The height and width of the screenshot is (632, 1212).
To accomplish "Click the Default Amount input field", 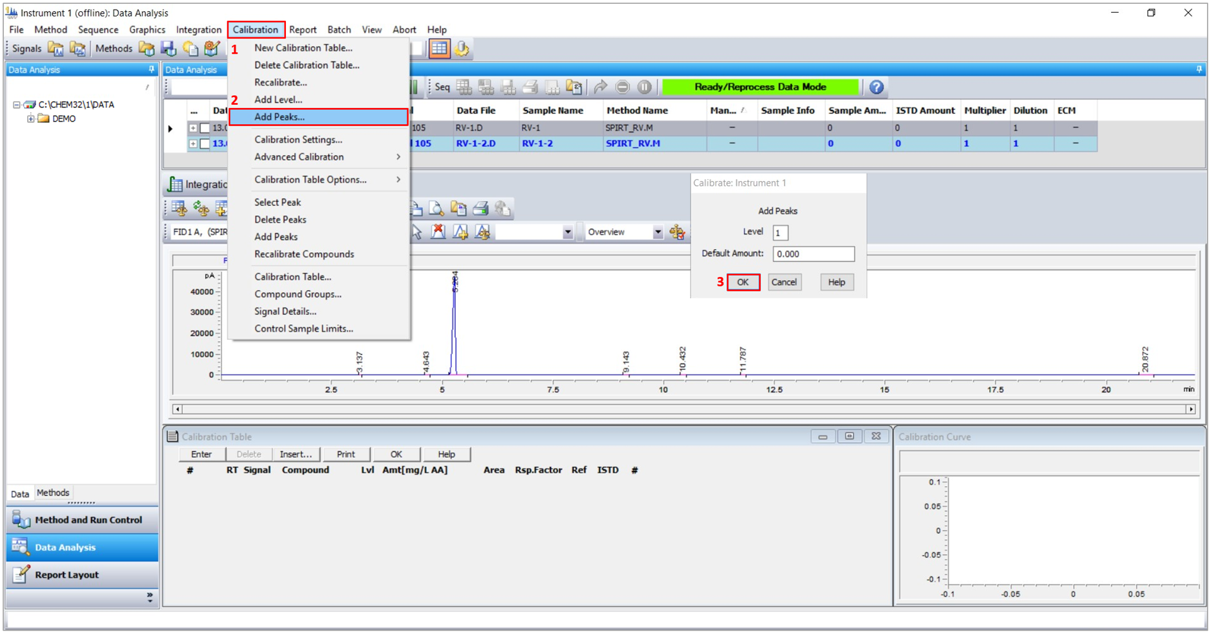I will click(x=813, y=254).
